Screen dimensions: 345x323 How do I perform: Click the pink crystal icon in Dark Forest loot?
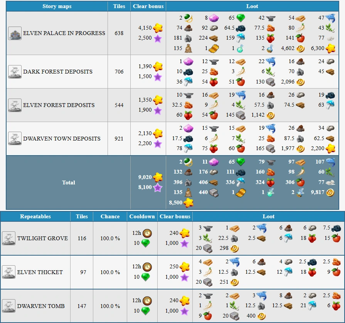(188, 62)
